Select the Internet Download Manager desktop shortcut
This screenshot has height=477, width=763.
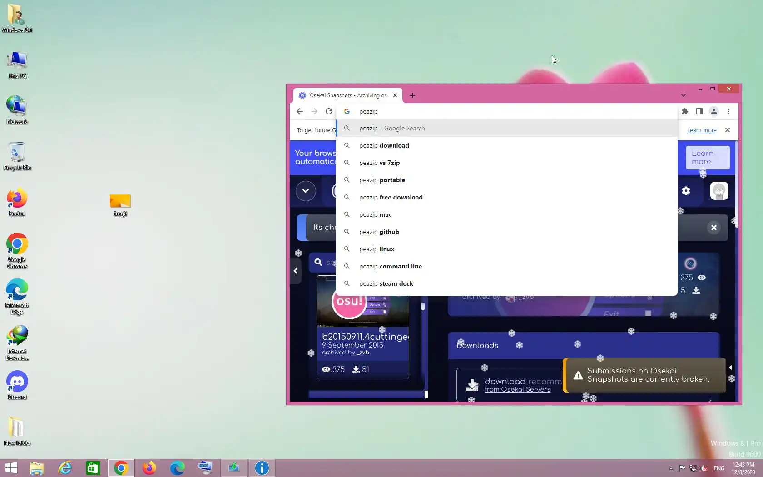point(17,343)
